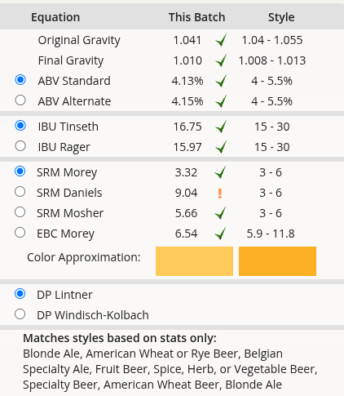Image resolution: width=344 pixels, height=396 pixels.
Task: Click the checkmark icon for IBU Tinseth
Action: click(x=221, y=127)
